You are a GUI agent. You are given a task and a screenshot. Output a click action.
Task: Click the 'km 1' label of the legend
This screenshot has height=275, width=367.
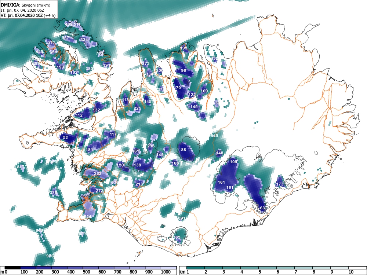pyautogui.click(x=185, y=272)
